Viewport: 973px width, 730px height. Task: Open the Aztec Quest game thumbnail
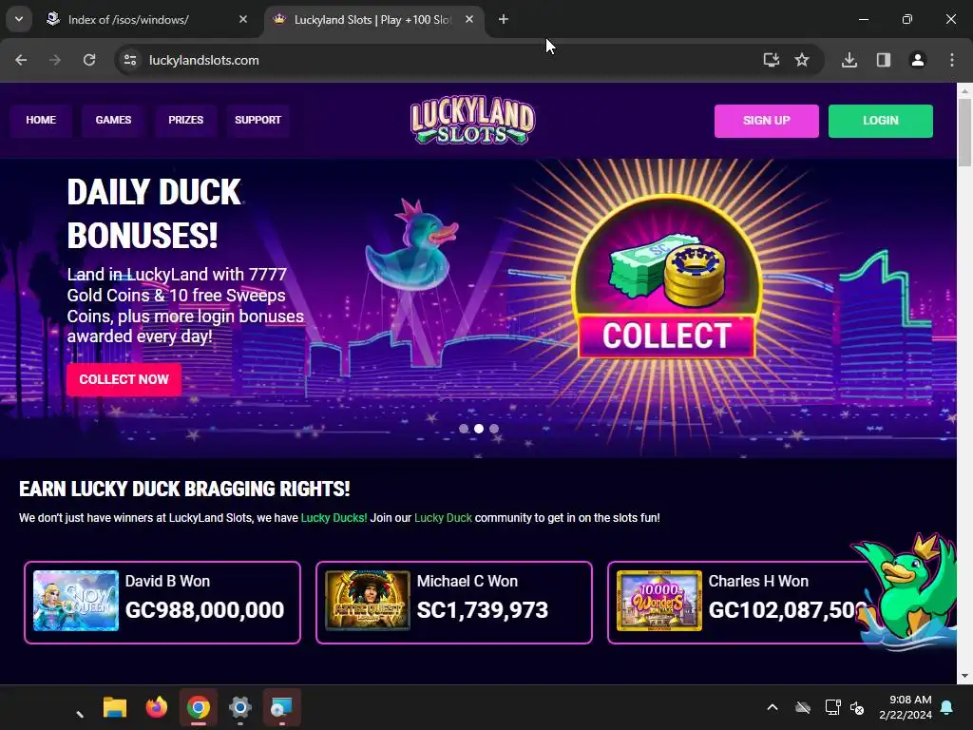click(x=368, y=601)
